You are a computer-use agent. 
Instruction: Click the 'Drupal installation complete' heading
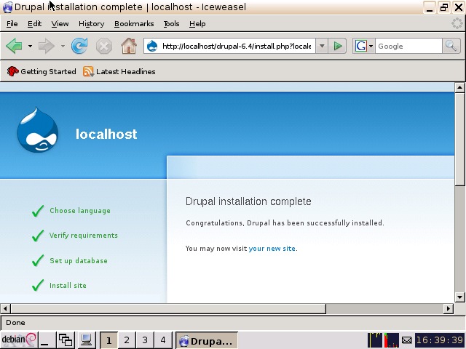click(248, 201)
